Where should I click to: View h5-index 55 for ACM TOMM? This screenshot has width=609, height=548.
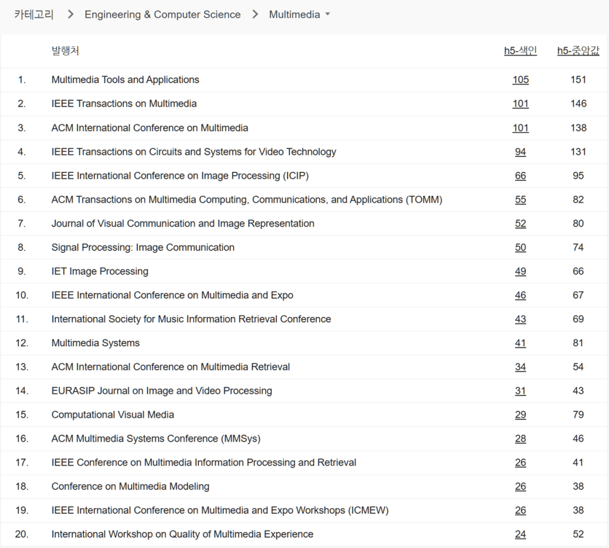[520, 200]
